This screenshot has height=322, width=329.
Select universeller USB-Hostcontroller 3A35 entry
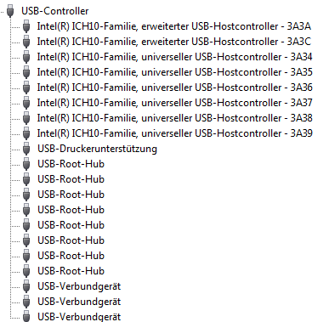point(174,72)
